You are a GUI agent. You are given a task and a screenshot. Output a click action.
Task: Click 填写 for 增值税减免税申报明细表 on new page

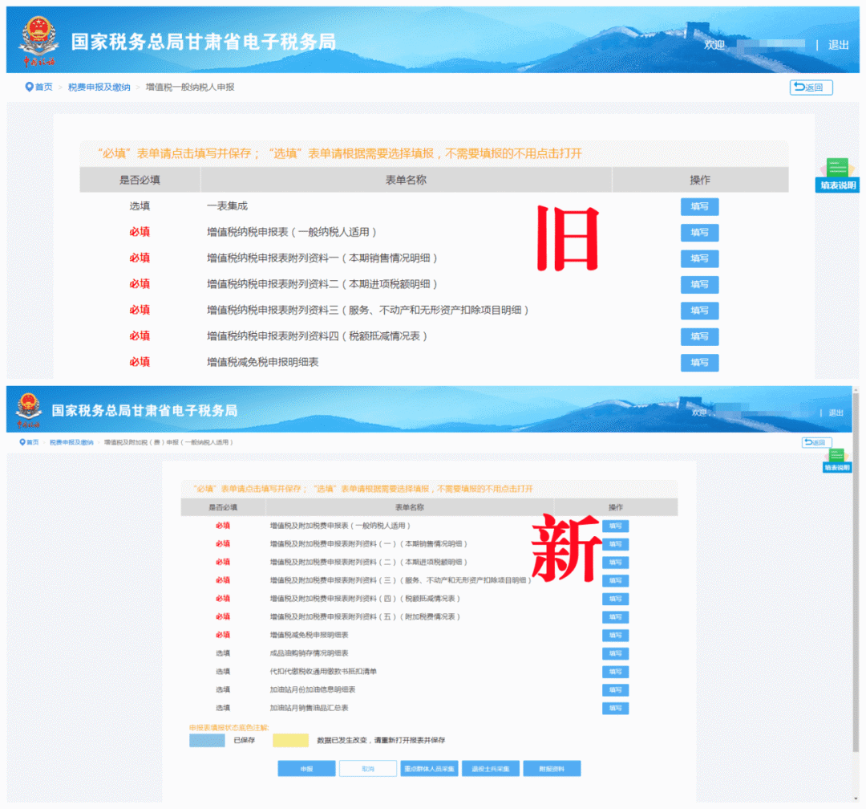pyautogui.click(x=615, y=636)
